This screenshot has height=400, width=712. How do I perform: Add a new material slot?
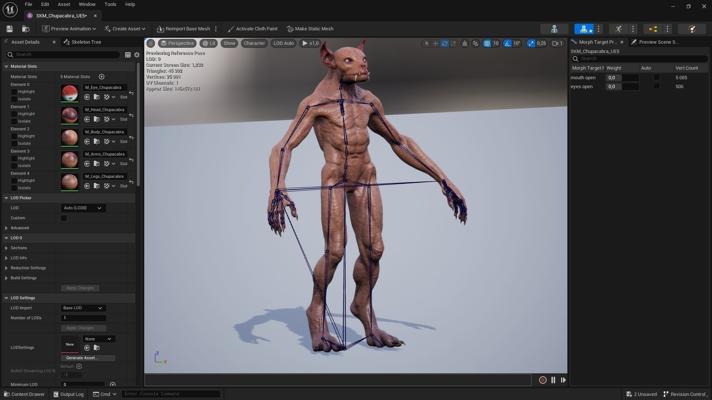(x=102, y=77)
